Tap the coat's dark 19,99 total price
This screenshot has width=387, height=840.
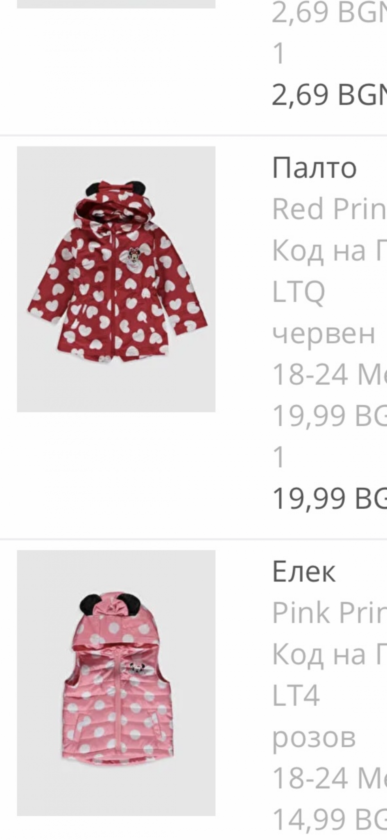[330, 499]
